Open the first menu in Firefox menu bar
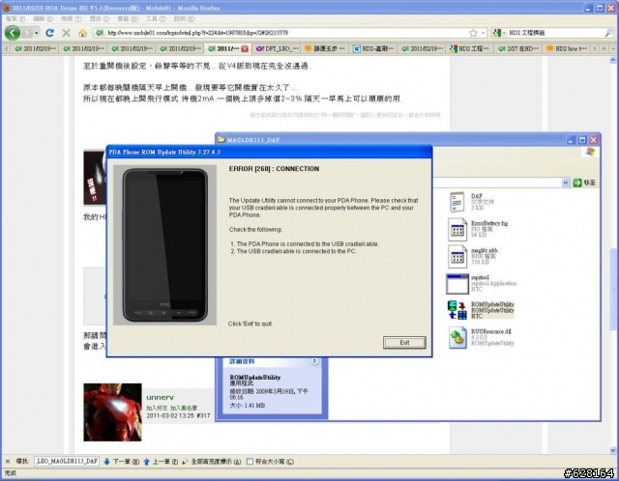 coord(15,19)
